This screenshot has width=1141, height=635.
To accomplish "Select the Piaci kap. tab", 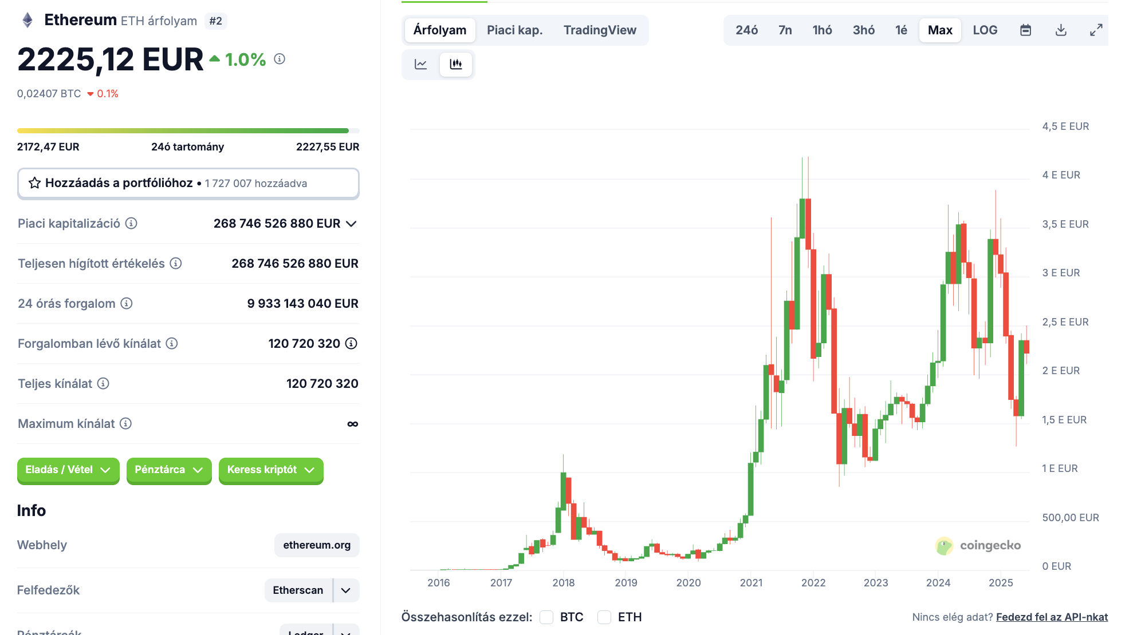I will pyautogui.click(x=514, y=30).
